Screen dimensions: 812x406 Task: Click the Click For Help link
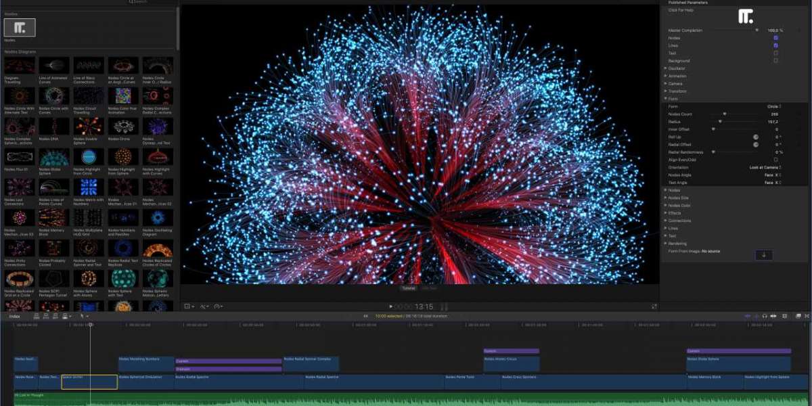(680, 10)
